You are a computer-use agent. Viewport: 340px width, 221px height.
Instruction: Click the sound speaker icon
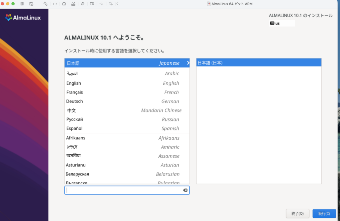(x=83, y=4)
